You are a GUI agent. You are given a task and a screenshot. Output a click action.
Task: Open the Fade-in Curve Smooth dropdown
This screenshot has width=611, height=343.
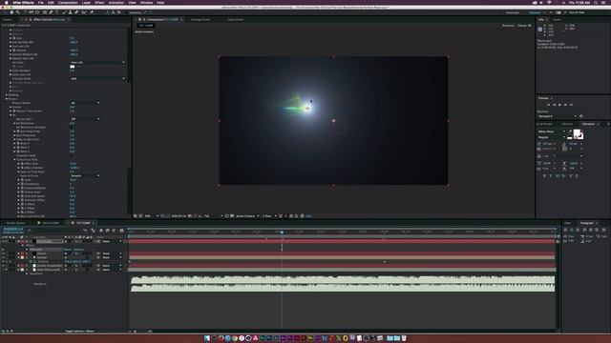pyautogui.click(x=85, y=175)
